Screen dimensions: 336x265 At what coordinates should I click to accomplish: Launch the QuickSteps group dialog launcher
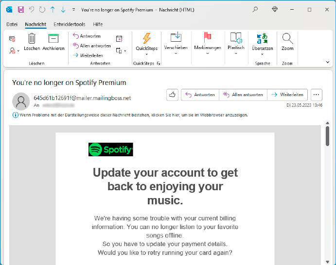[x=159, y=63]
